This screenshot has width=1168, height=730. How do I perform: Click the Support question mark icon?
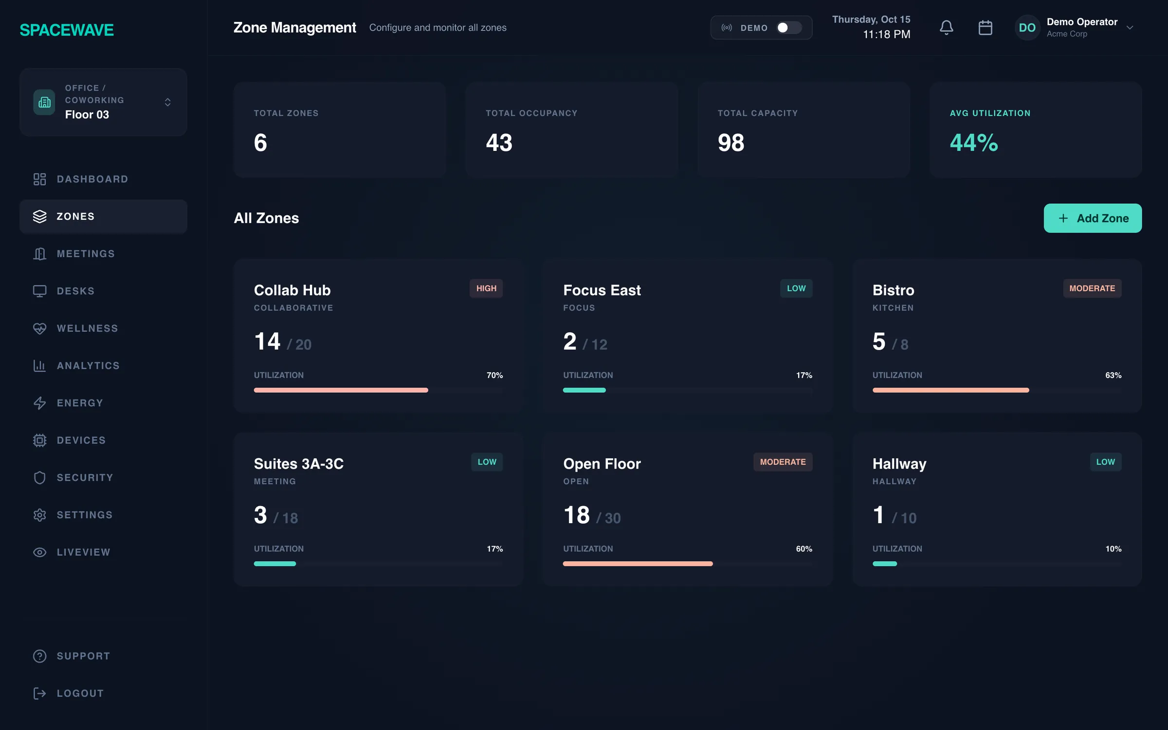pyautogui.click(x=39, y=656)
